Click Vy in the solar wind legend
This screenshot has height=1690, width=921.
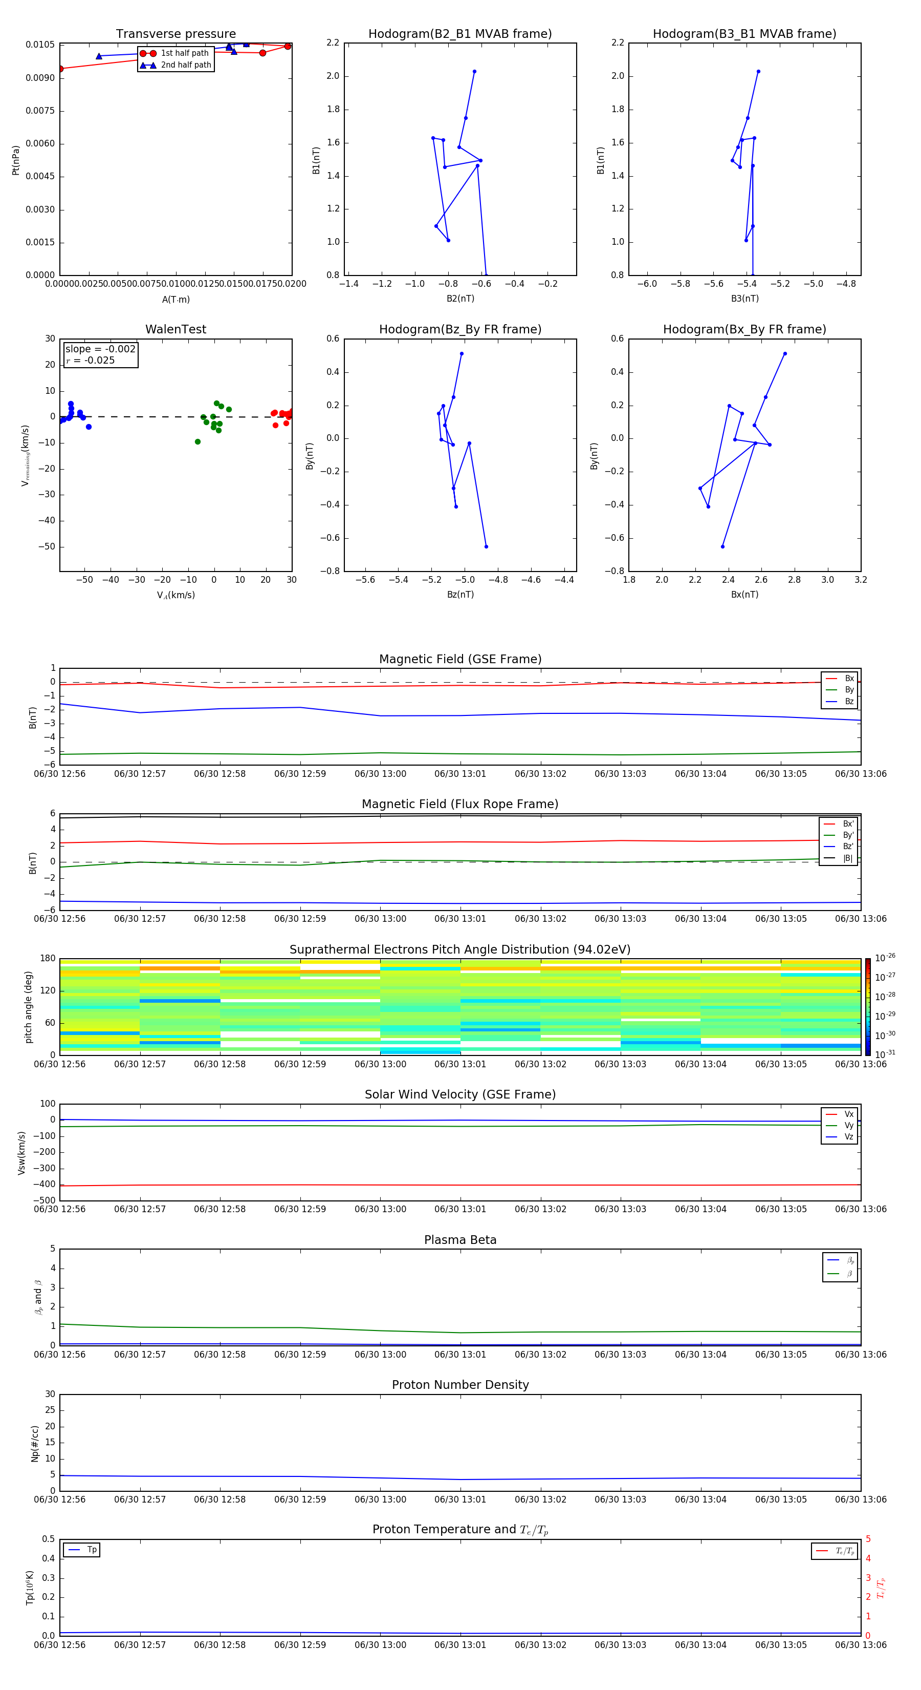840,1126
